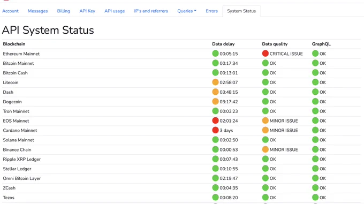Click the green data delay dot for Binance Chain

[x=215, y=149]
